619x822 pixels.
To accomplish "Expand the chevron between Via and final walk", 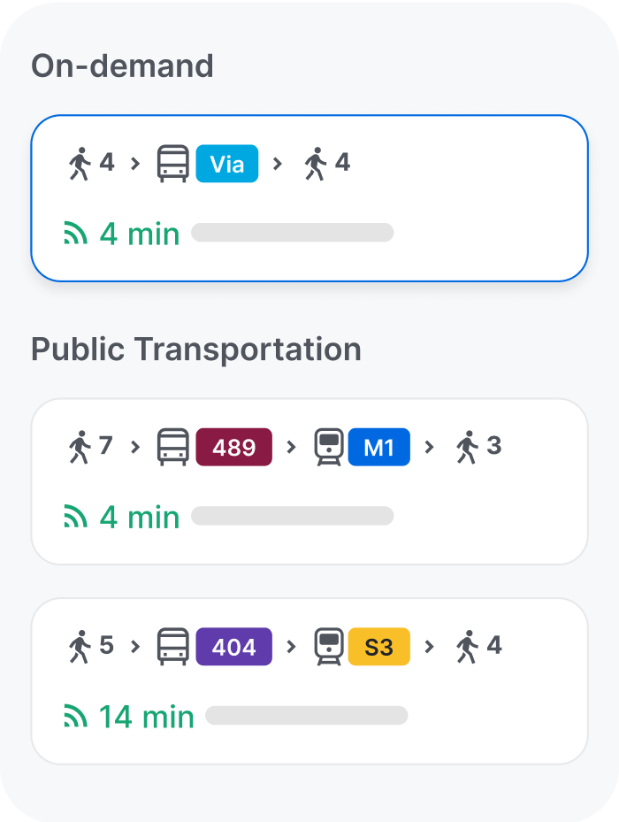I will tap(279, 163).
